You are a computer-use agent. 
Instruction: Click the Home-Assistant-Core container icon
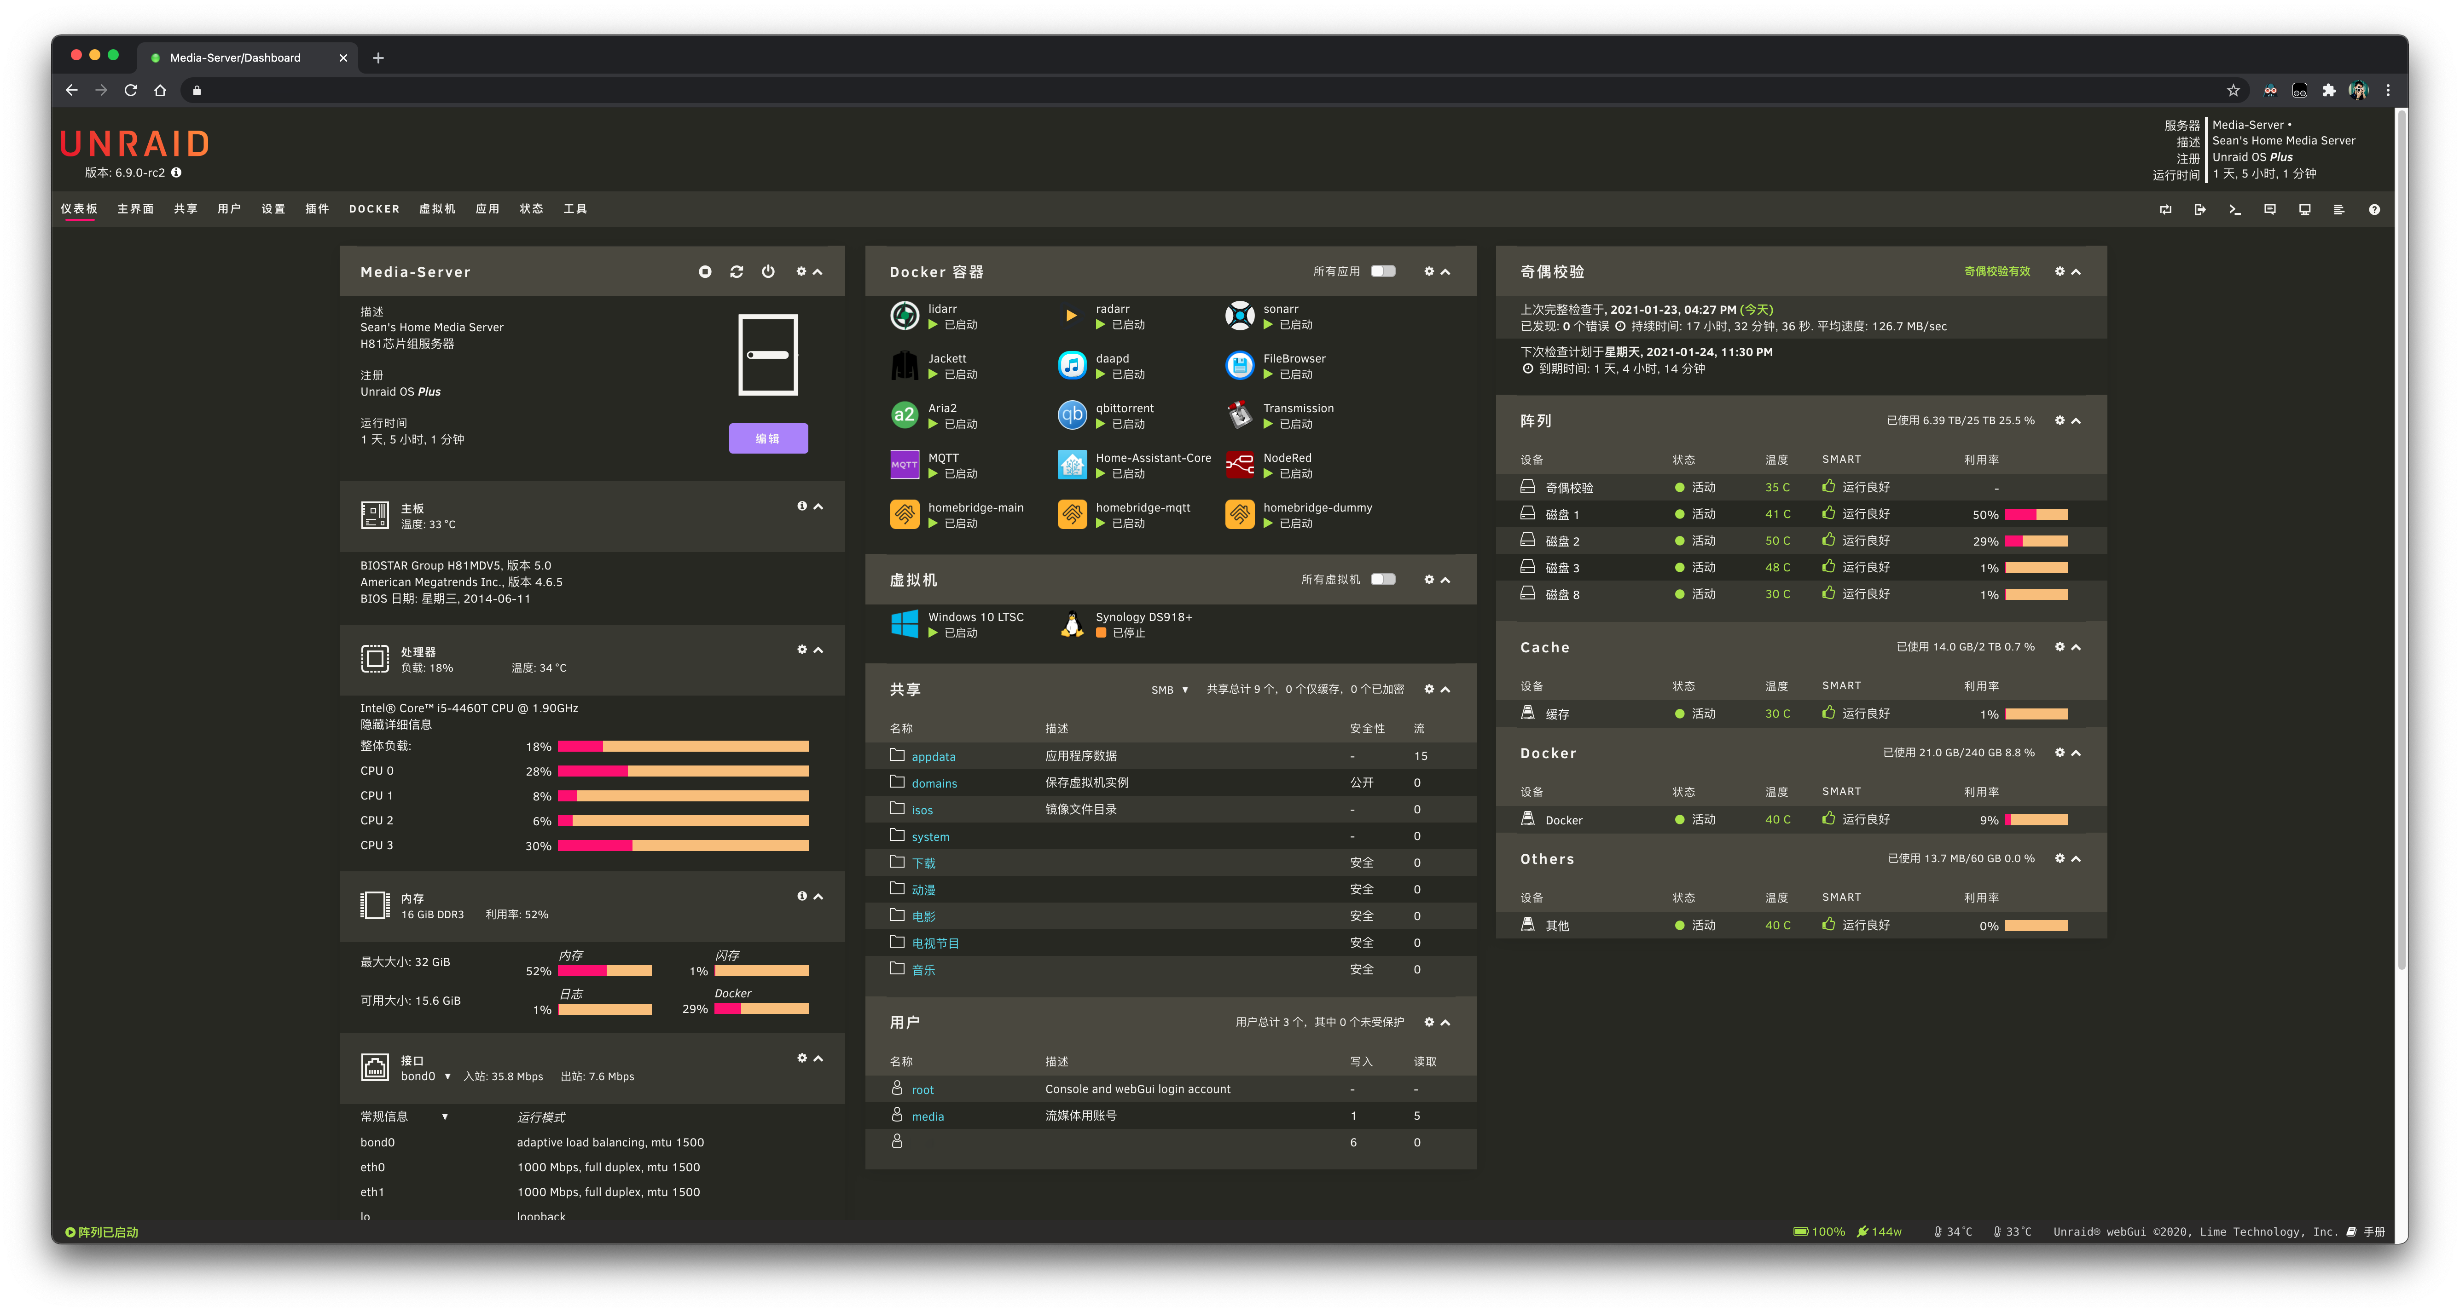(1072, 466)
